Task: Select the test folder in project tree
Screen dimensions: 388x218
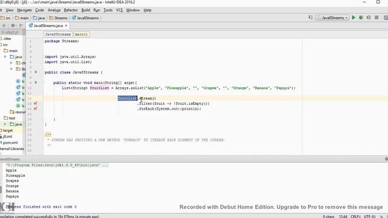Action: pyautogui.click(x=10, y=118)
